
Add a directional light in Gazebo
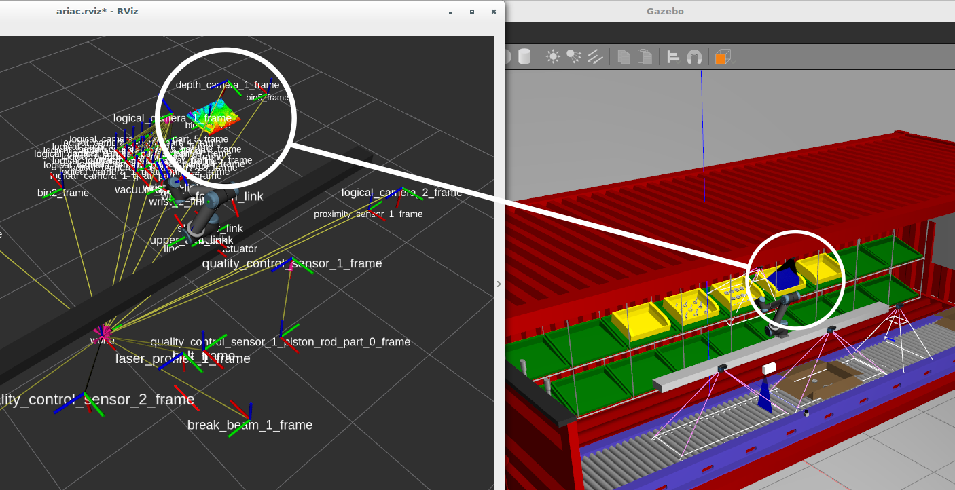[594, 56]
